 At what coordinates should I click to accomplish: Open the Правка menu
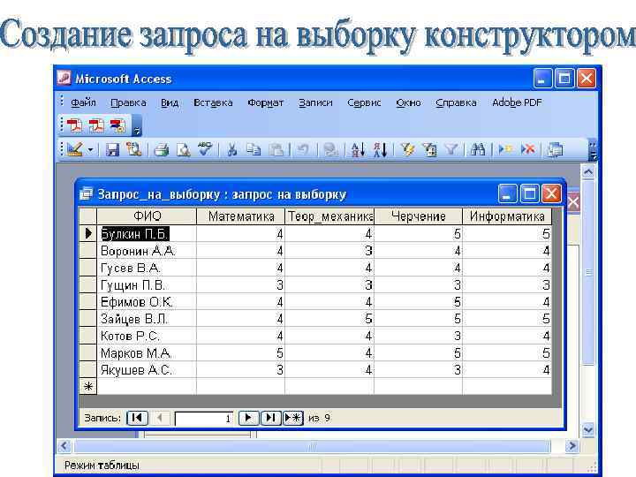[128, 102]
